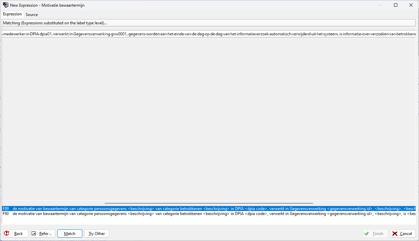Close the New Expression dialog window
The width and height of the screenshot is (419, 241).
[x=411, y=5]
